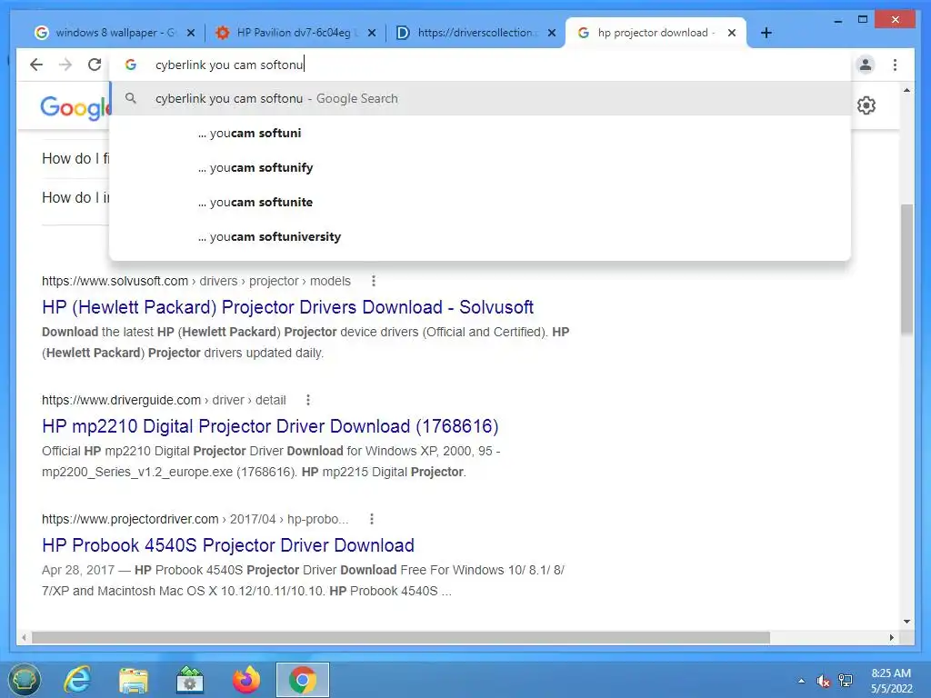This screenshot has width=931, height=698.
Task: Click the vertical scrollbar thumb
Action: click(x=906, y=270)
